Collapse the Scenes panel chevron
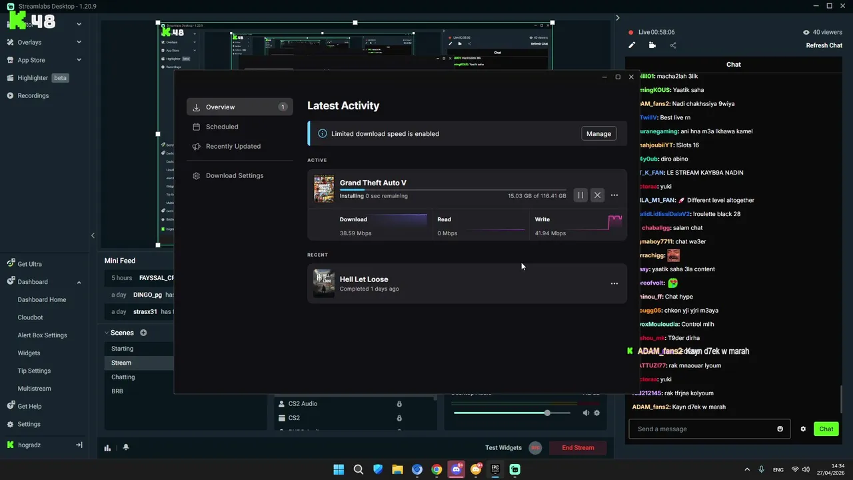 107,333
